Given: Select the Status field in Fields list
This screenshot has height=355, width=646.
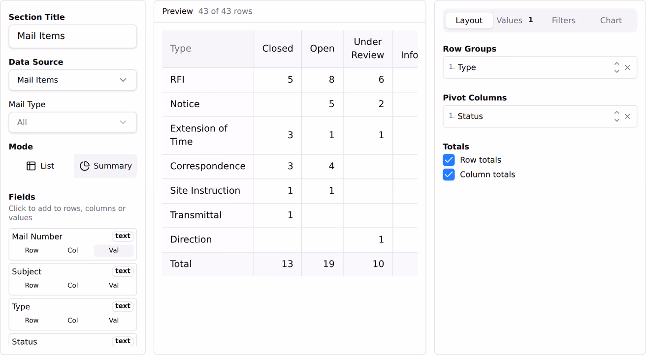Looking at the screenshot, I should pyautogui.click(x=73, y=341).
